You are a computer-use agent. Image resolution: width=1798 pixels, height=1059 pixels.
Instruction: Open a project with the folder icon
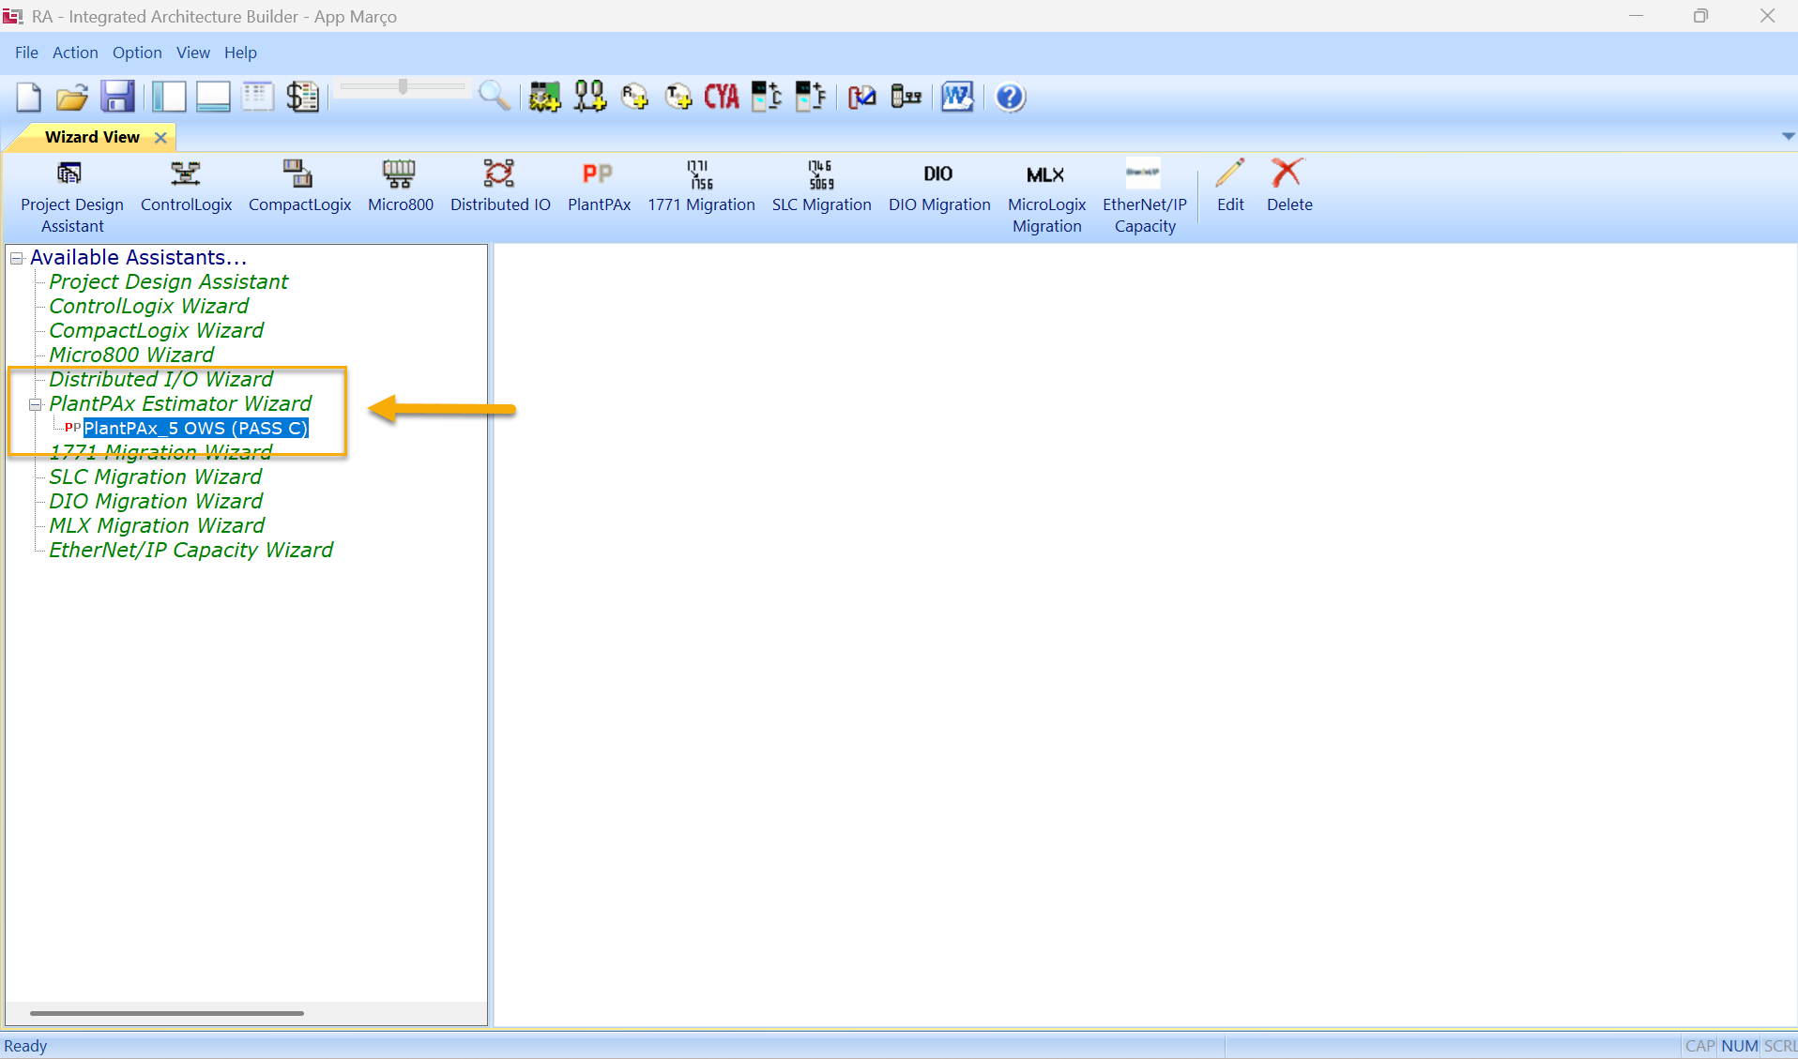click(x=72, y=97)
